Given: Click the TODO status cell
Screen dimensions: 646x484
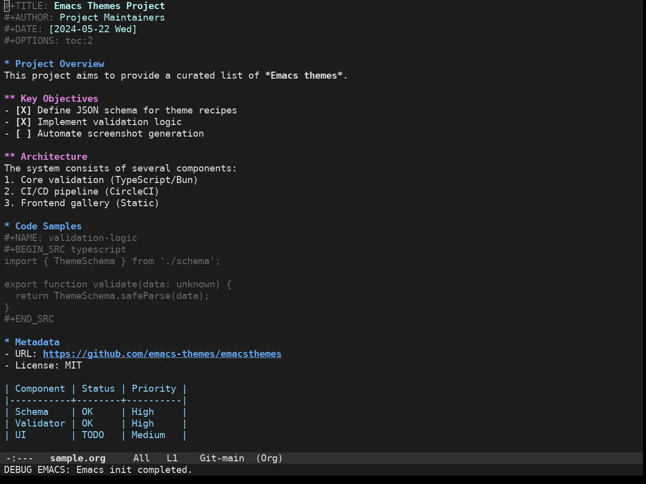Looking at the screenshot, I should pyautogui.click(x=93, y=435).
